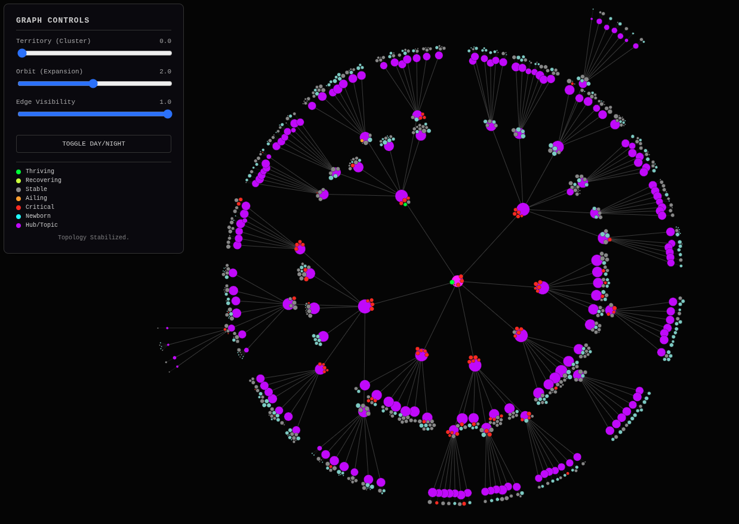
Task: Click the red Critical legend dot
Action: click(19, 208)
